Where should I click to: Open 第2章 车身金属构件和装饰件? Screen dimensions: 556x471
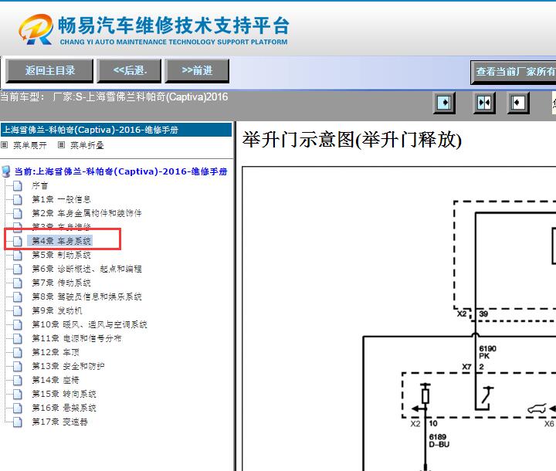click(86, 213)
